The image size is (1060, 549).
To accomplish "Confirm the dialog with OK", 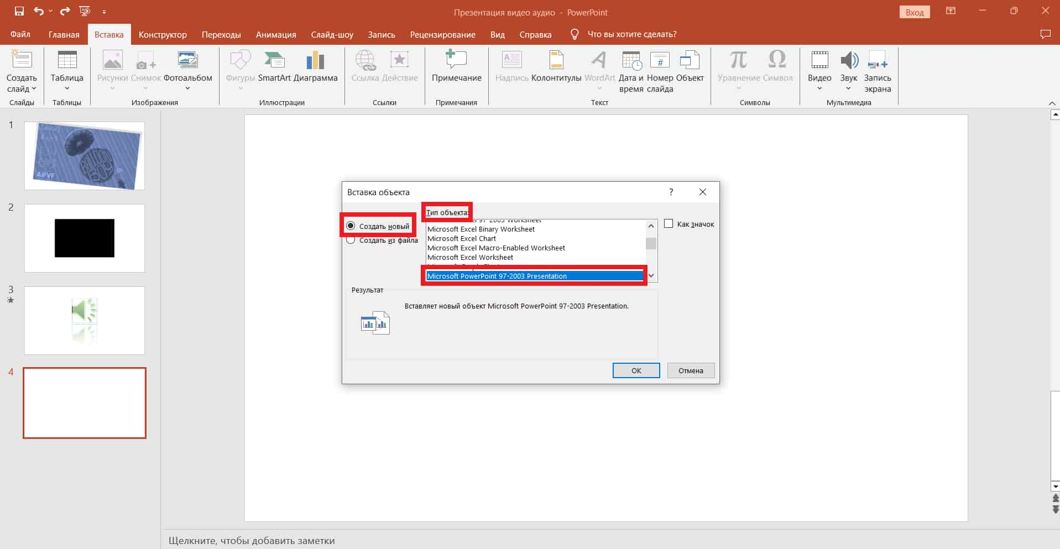I will (636, 370).
